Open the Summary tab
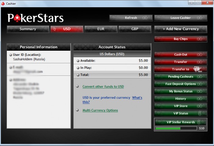214x146 pixels. pyautogui.click(x=28, y=29)
